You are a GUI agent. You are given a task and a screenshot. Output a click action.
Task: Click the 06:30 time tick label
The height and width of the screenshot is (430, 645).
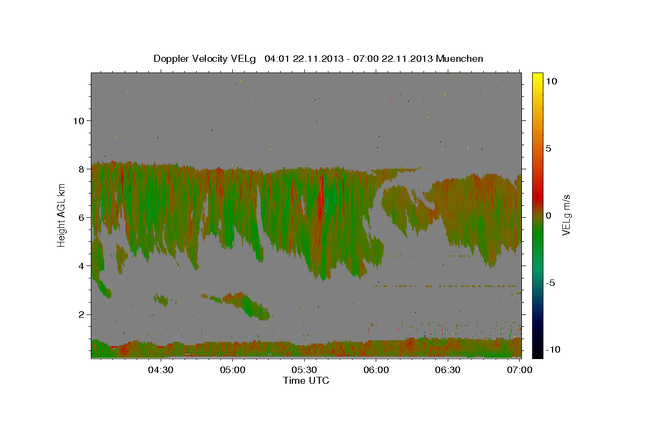[448, 370]
